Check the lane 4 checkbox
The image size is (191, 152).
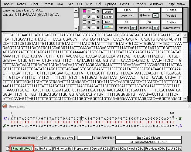pyautogui.click(x=84, y=28)
